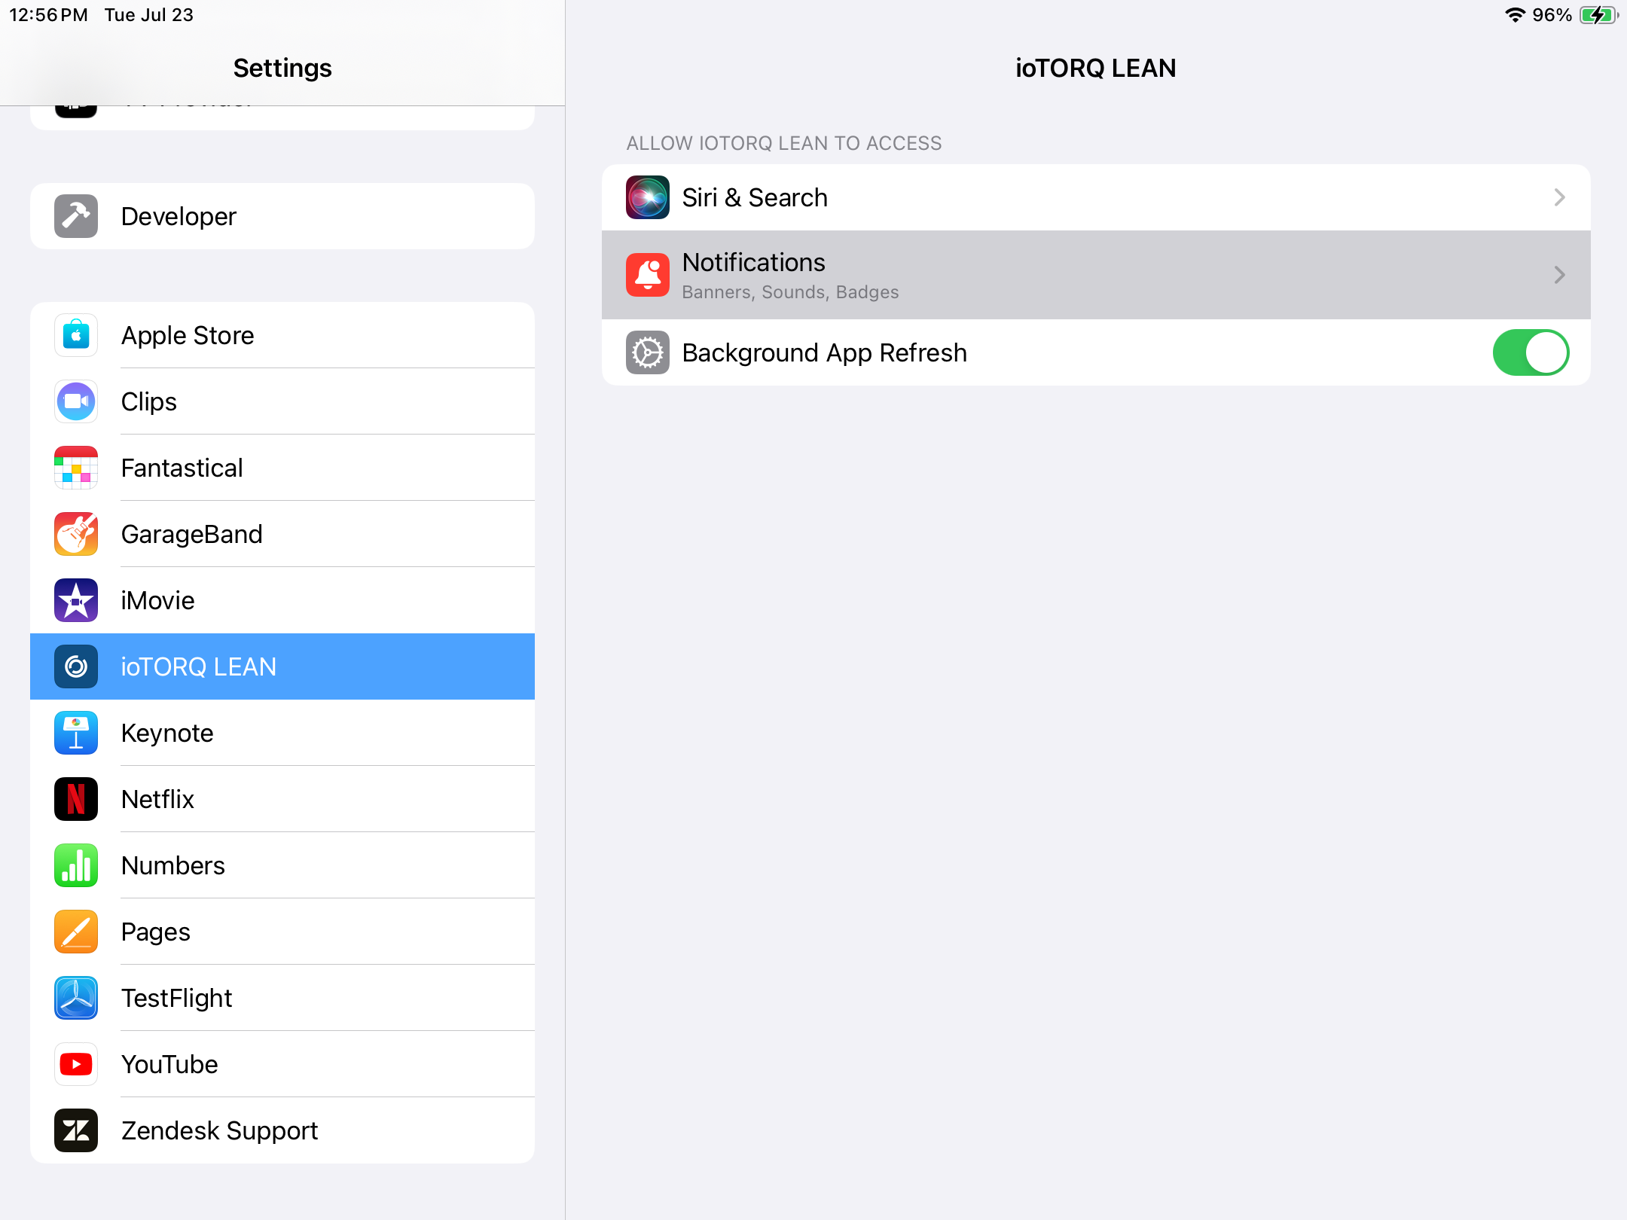Image resolution: width=1627 pixels, height=1220 pixels.
Task: Open Pages settings row
Action: 282,932
